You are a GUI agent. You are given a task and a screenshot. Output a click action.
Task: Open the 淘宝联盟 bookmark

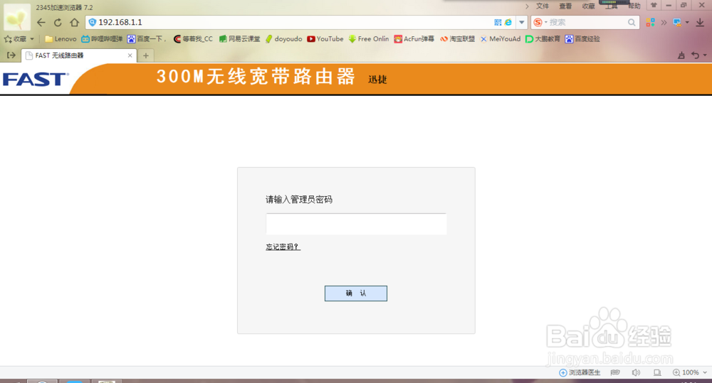point(457,39)
